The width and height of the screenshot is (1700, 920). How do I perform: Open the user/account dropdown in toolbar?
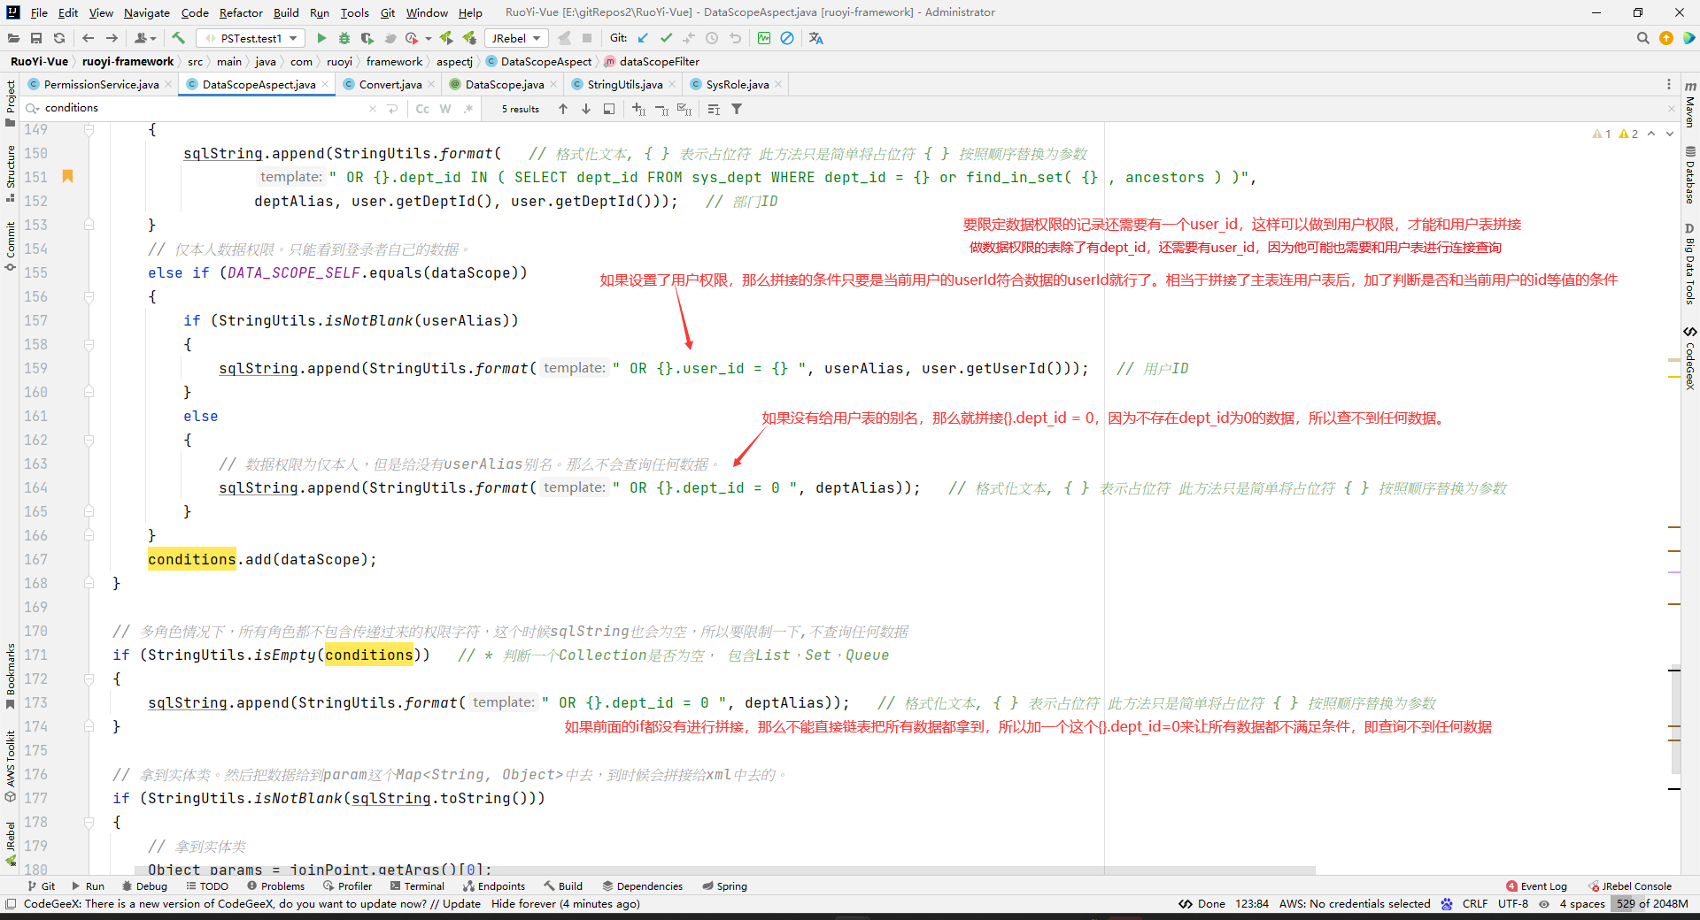click(x=146, y=38)
